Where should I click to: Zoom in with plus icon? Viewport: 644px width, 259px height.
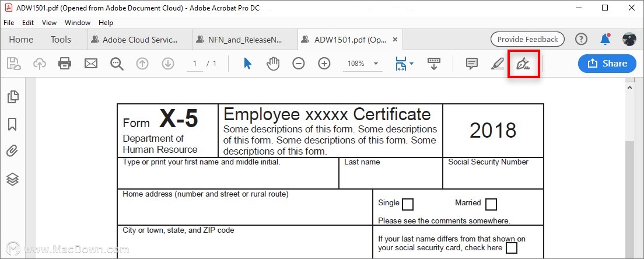coord(324,63)
